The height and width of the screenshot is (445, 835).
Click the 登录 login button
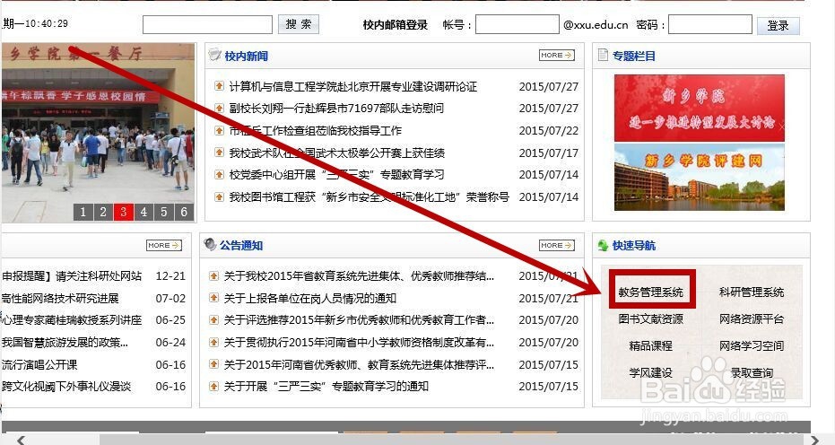pyautogui.click(x=778, y=25)
